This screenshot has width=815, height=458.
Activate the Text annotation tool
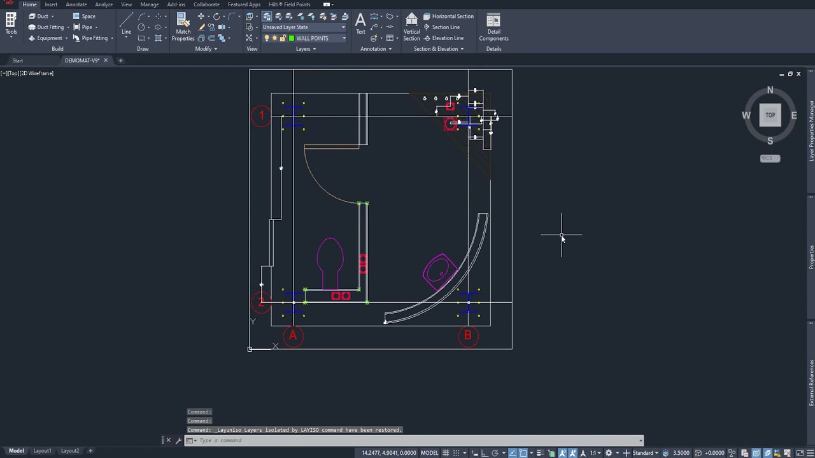click(x=360, y=23)
